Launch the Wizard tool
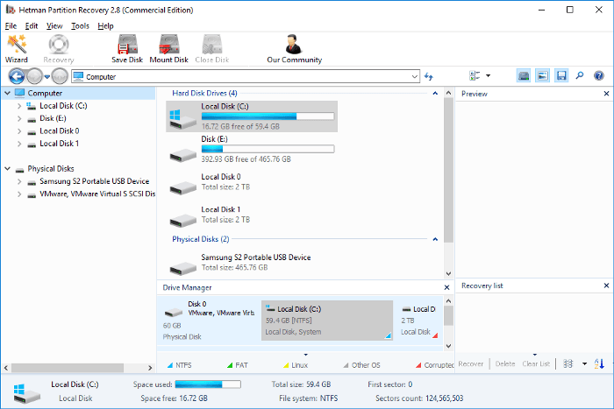 (17, 48)
